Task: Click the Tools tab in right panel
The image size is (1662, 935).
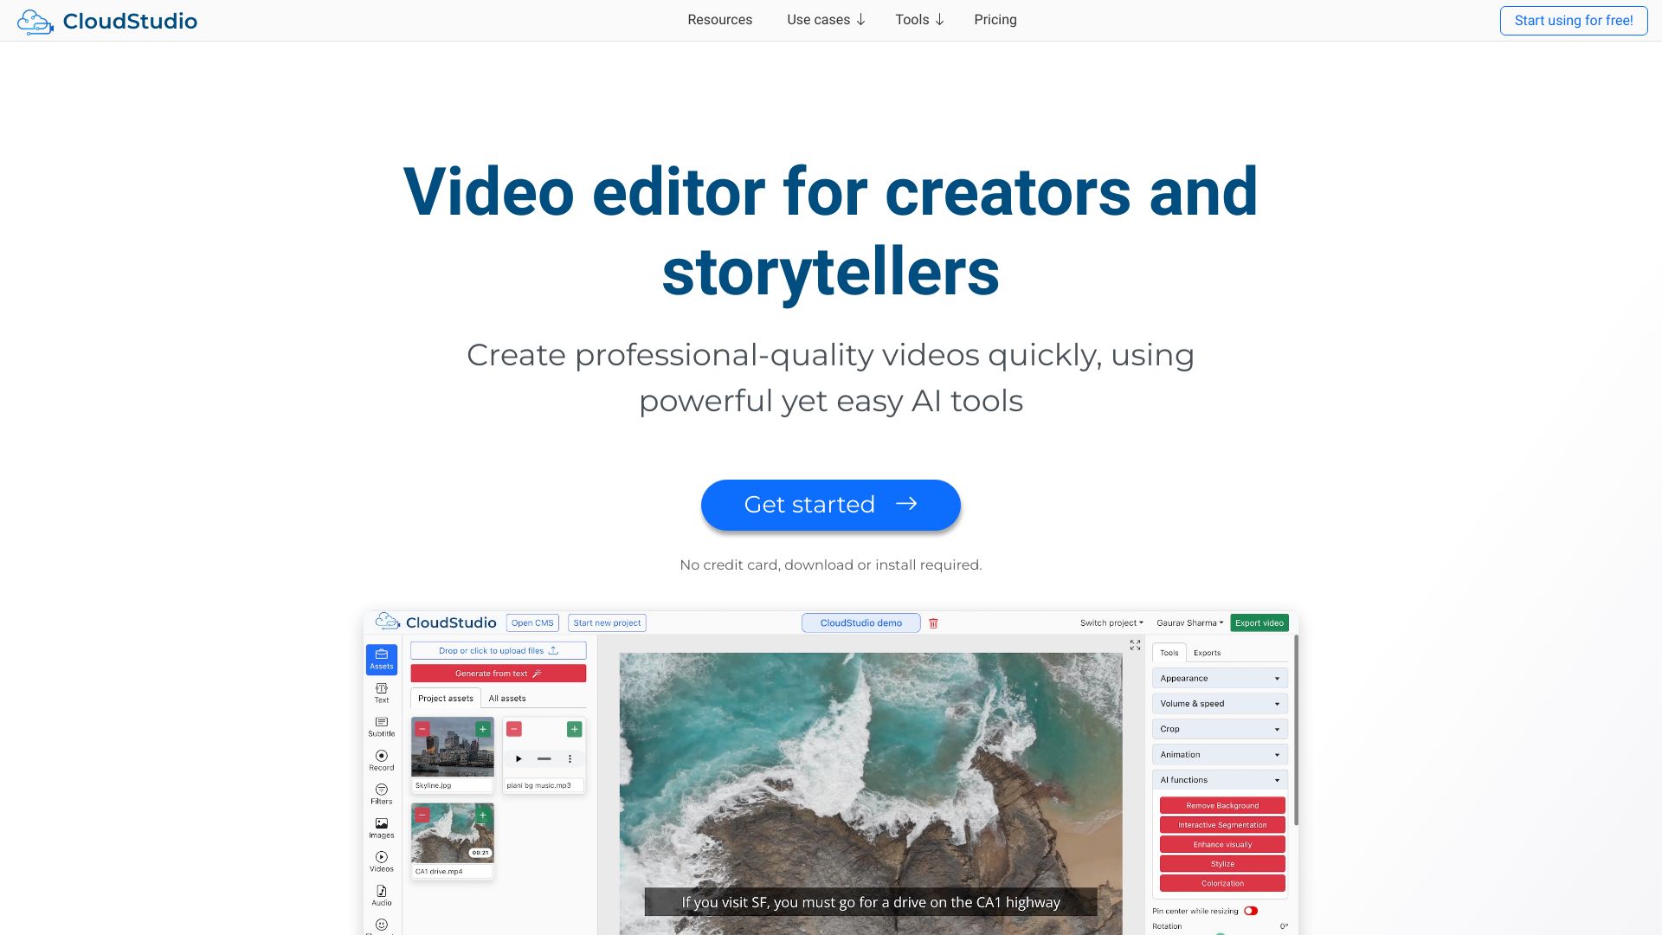Action: (x=1169, y=652)
